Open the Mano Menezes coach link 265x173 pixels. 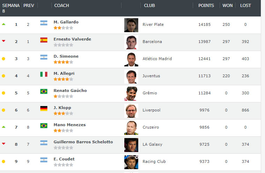pos(69,125)
